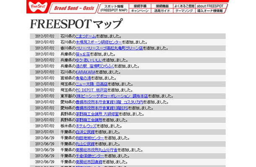Open the 茅野商工会議所 大研修室 link

point(97,114)
